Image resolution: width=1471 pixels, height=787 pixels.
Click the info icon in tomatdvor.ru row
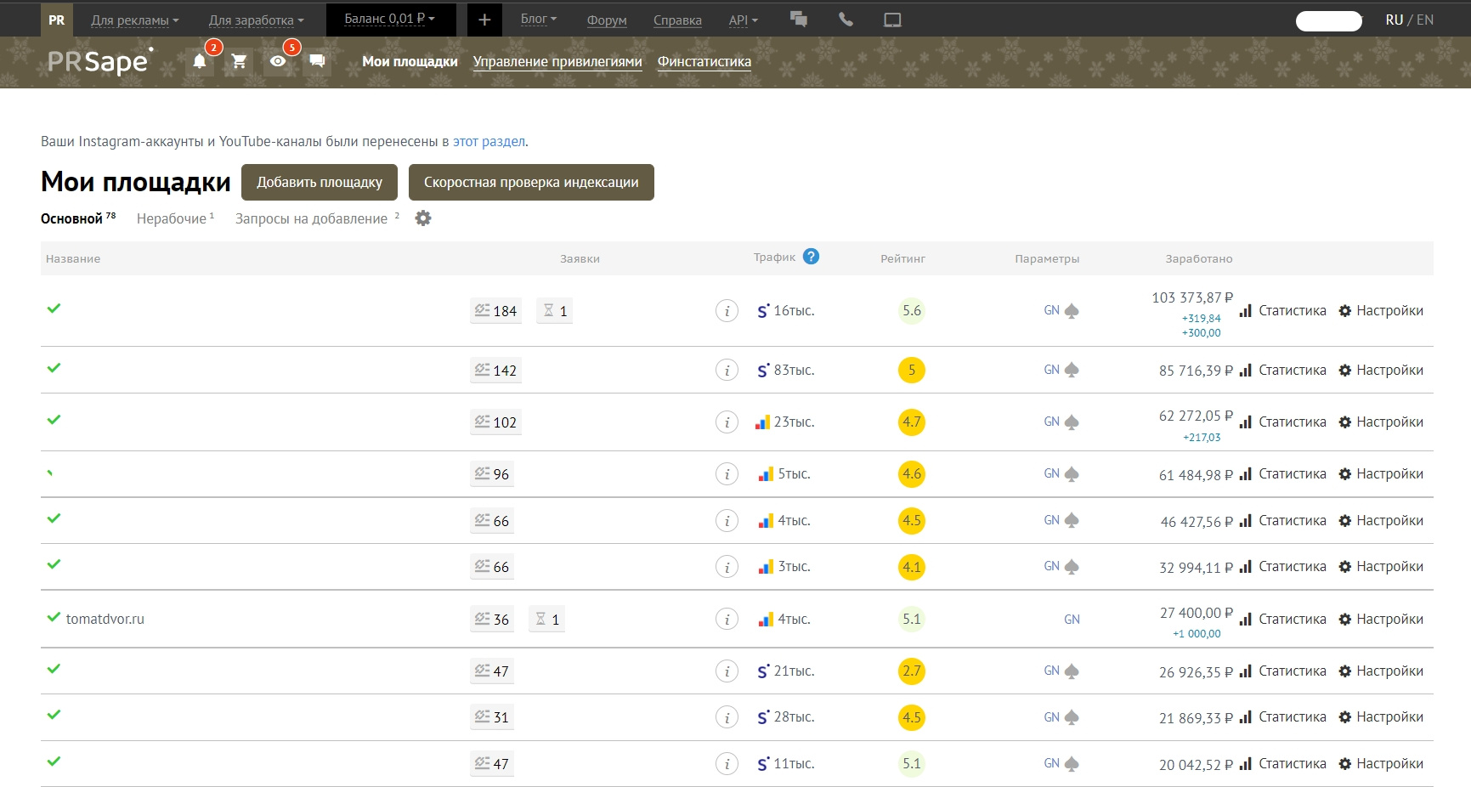727,620
